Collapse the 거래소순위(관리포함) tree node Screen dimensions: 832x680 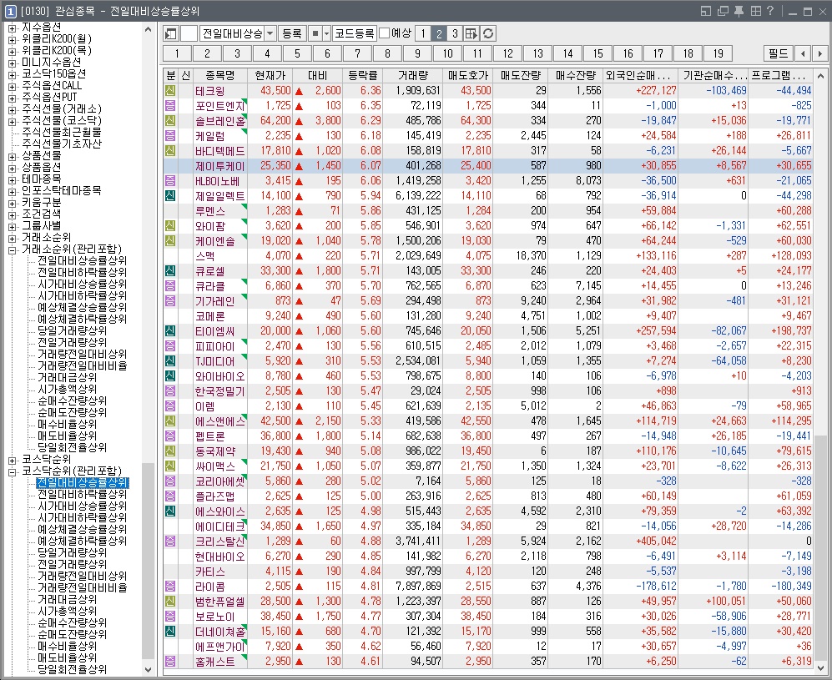click(12, 249)
